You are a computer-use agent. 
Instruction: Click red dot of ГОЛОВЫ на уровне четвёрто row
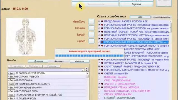point(102,28)
